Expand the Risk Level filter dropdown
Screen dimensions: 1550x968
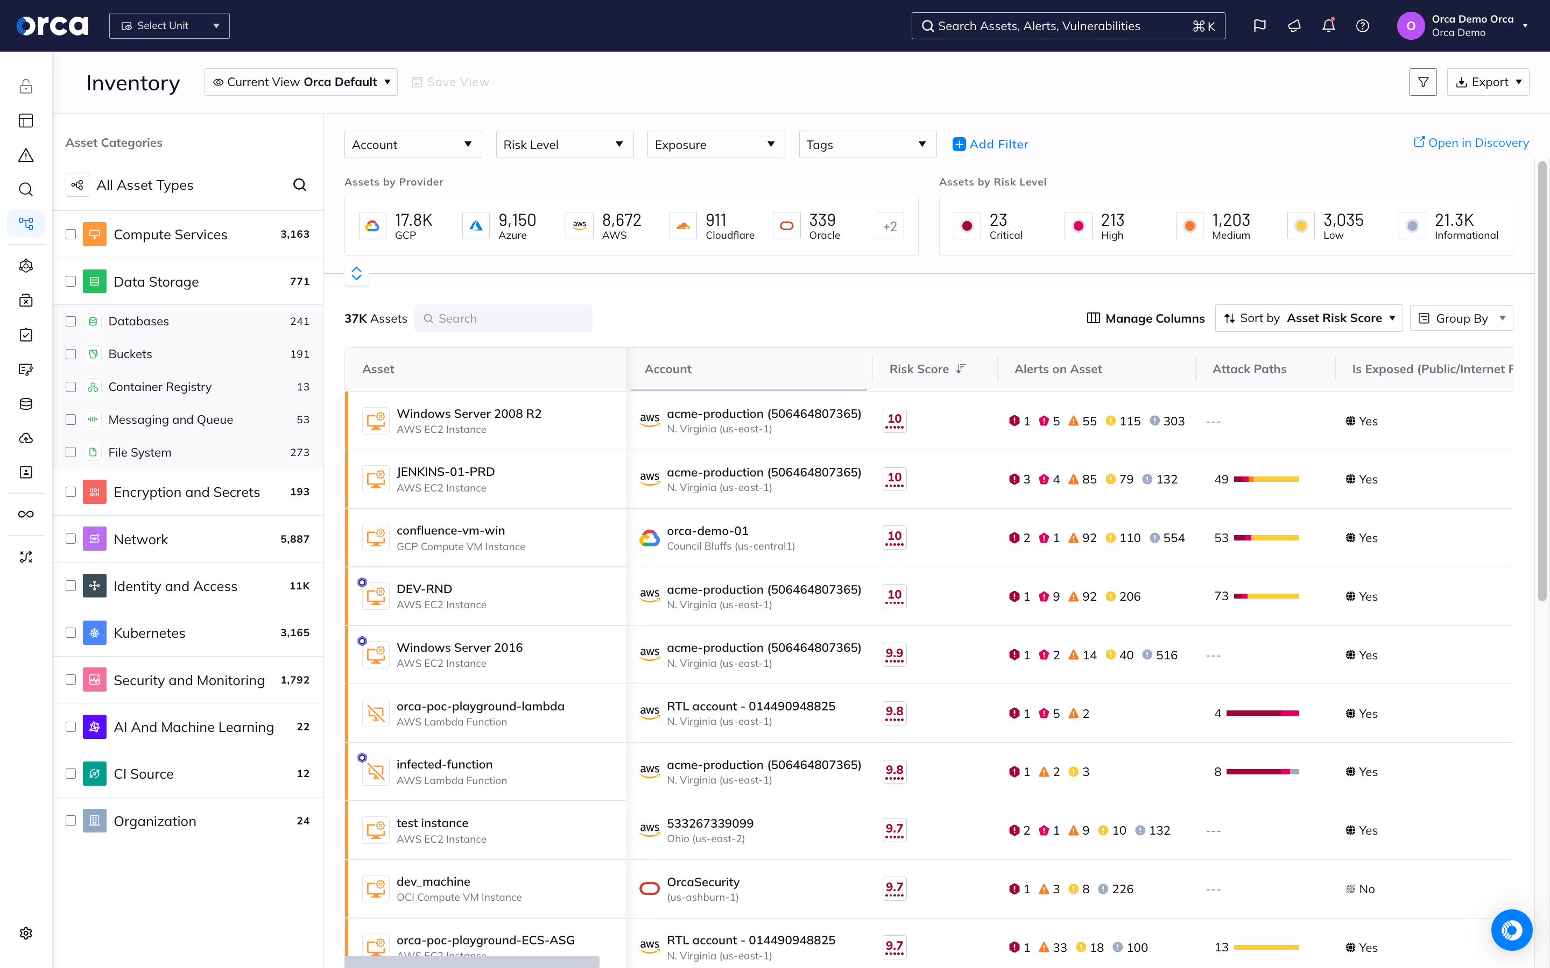564,144
